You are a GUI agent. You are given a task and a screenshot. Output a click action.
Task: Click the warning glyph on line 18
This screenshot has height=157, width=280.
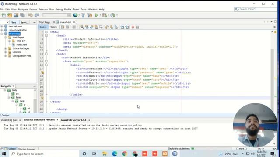(x=42, y=72)
